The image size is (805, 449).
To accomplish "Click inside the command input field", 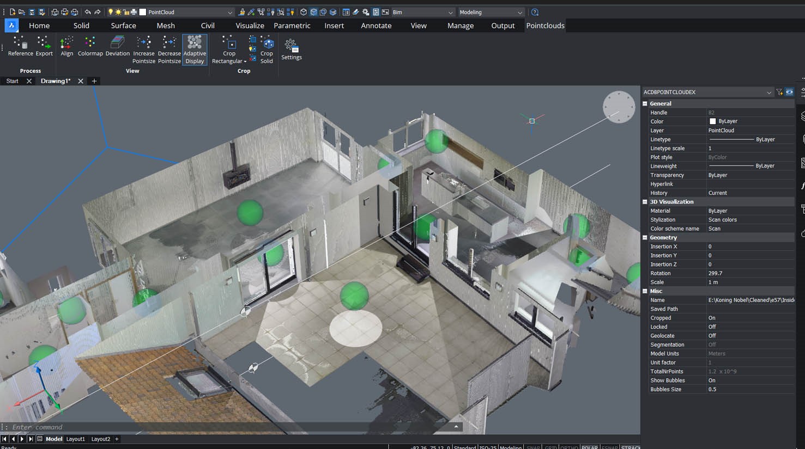I will 109,427.
